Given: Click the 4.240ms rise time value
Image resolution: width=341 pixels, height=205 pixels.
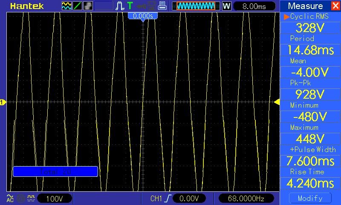Looking at the screenshot, I should (310, 184).
